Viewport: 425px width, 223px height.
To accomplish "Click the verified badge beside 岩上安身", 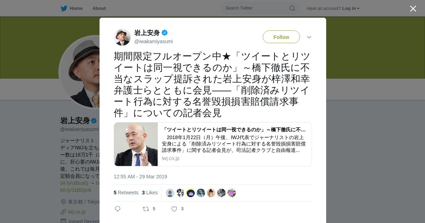I will 165,33.
